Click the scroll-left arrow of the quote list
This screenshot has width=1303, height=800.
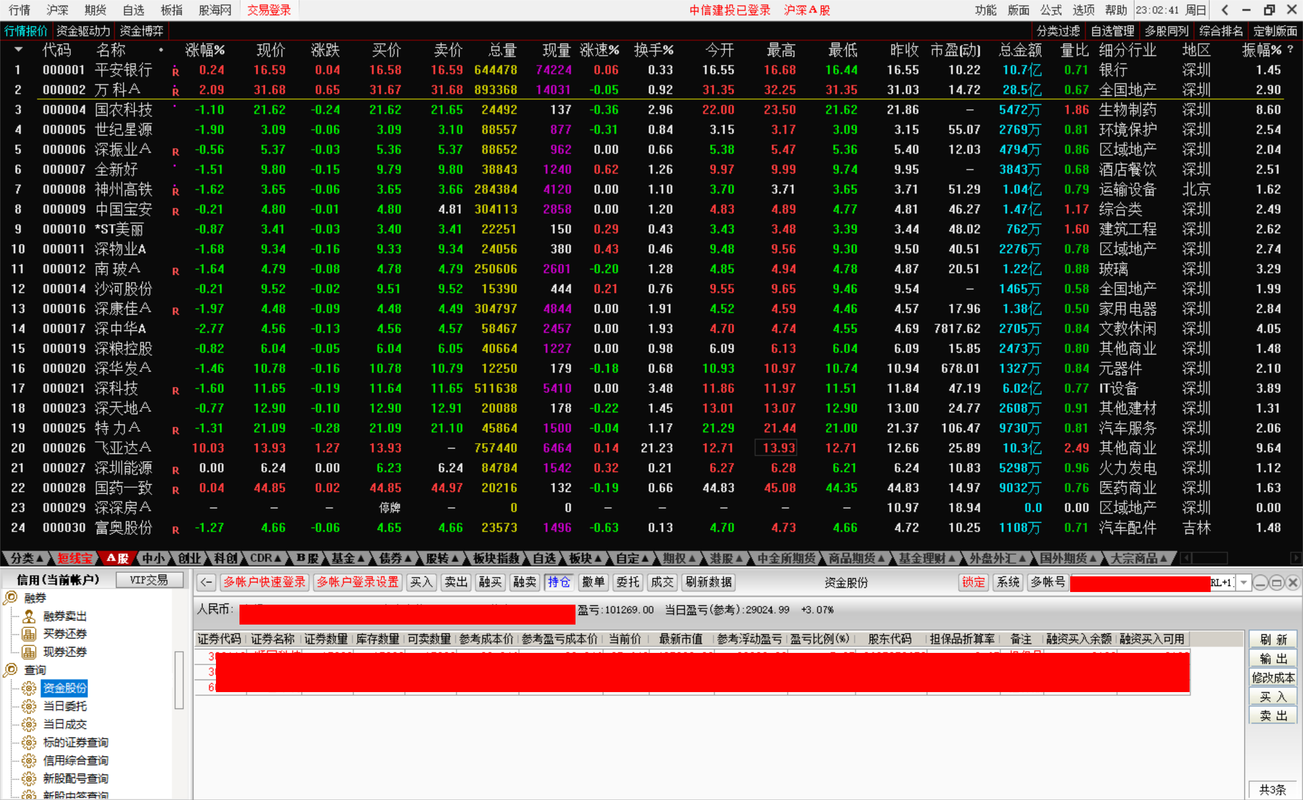pyautogui.click(x=1185, y=558)
